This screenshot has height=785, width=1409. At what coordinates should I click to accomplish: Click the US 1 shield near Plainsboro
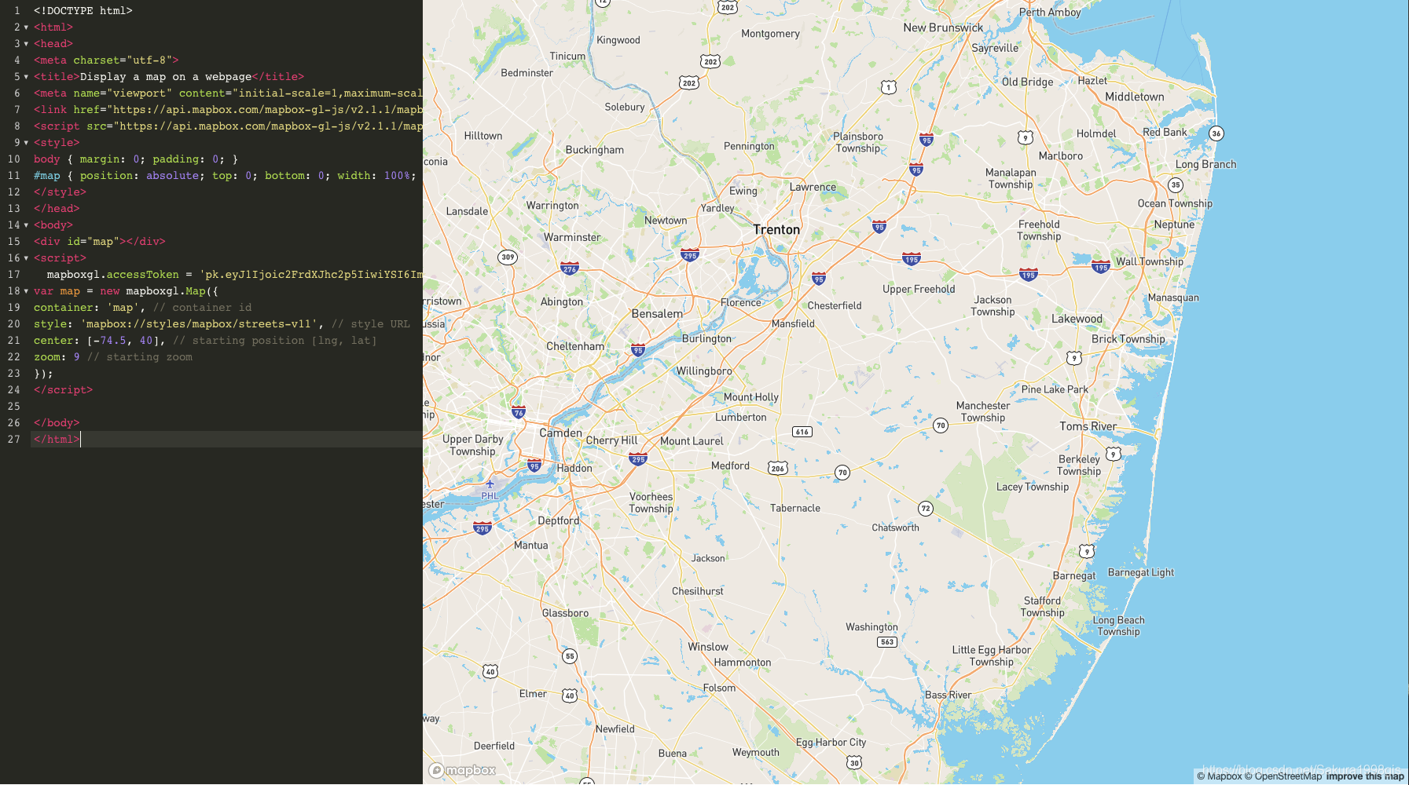(x=888, y=87)
